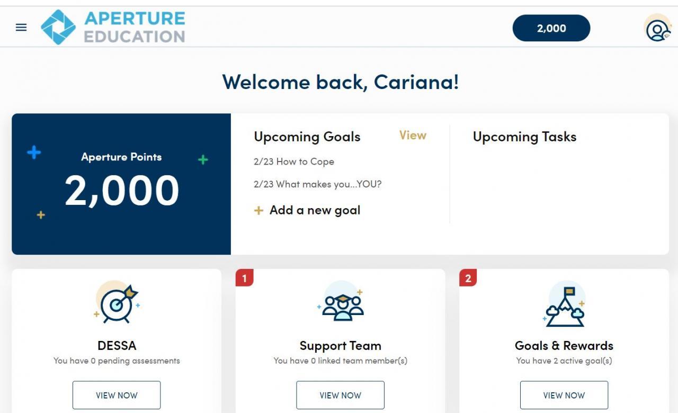678x413 pixels.
Task: Click the red badge on Support Team
Action: pos(244,278)
